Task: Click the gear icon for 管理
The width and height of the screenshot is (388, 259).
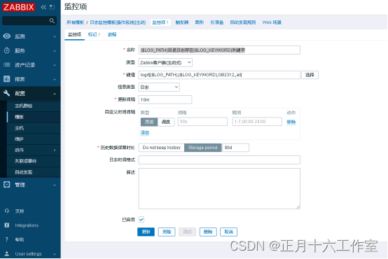Action: [7, 185]
